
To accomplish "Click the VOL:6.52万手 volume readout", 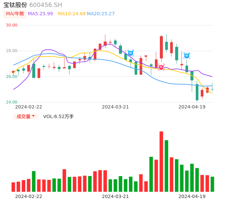I will click(58, 116).
